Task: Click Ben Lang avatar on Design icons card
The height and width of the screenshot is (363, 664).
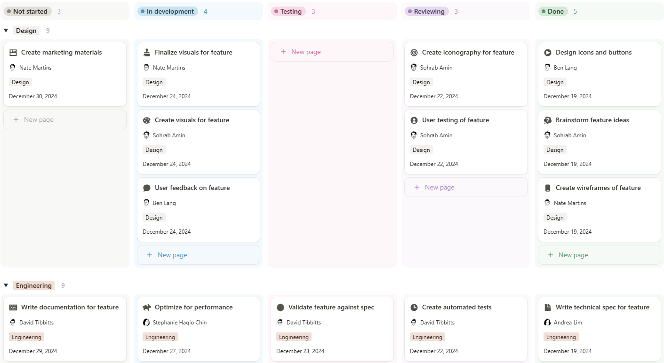Action: 547,68
